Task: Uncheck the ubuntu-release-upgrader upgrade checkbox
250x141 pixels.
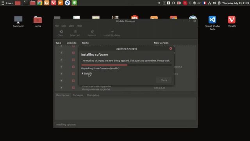Action: click(x=73, y=88)
